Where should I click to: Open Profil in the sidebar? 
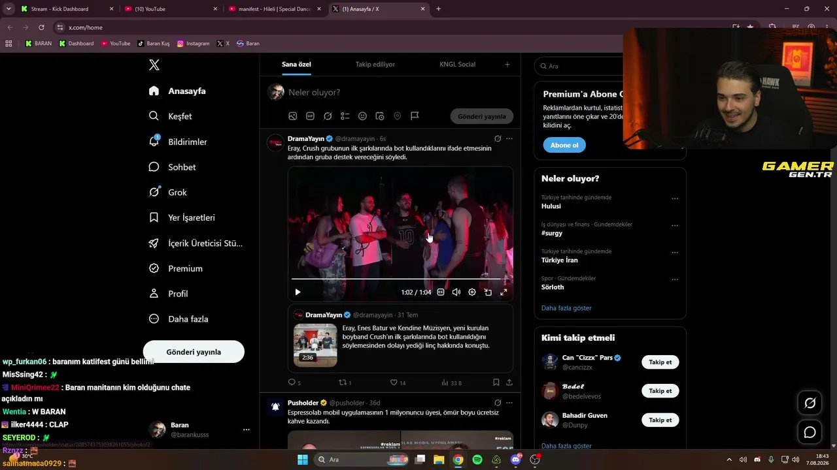(168, 294)
